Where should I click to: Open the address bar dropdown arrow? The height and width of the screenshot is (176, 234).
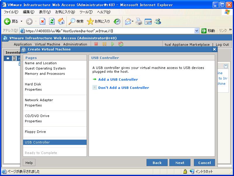click(x=197, y=31)
